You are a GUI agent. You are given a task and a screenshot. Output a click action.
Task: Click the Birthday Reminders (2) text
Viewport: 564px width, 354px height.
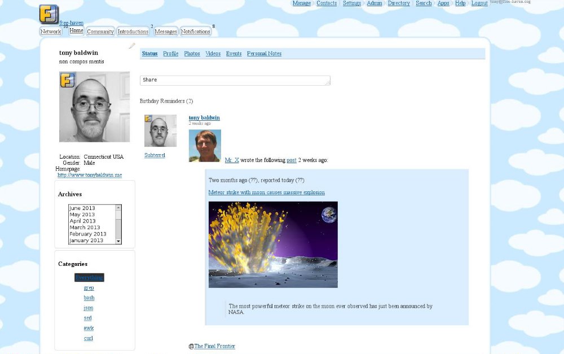166,101
